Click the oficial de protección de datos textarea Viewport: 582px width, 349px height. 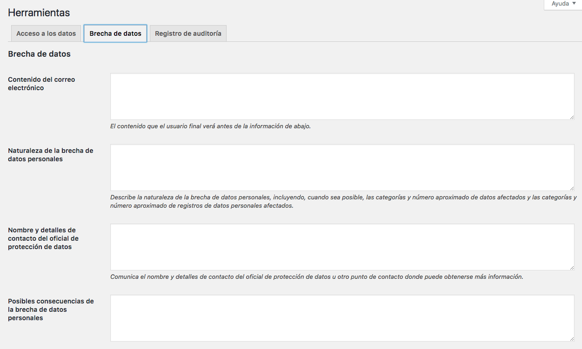coord(342,247)
